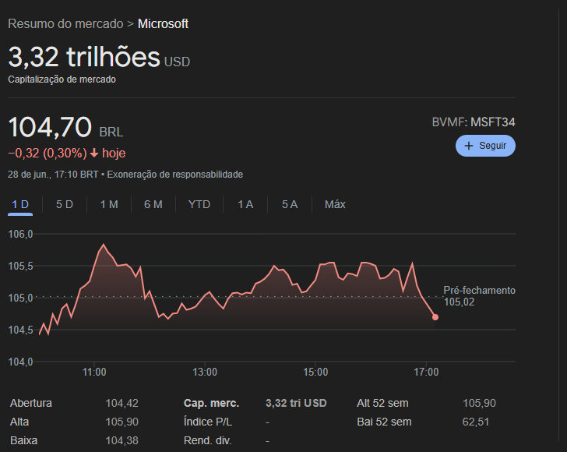The width and height of the screenshot is (567, 452).
Task: Click the 11:00 time axis label
Action: point(94,372)
